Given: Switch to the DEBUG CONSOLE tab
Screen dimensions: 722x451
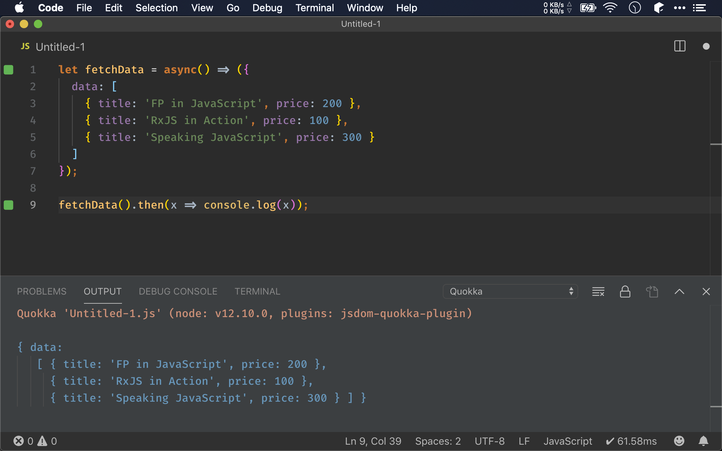Looking at the screenshot, I should 178,292.
